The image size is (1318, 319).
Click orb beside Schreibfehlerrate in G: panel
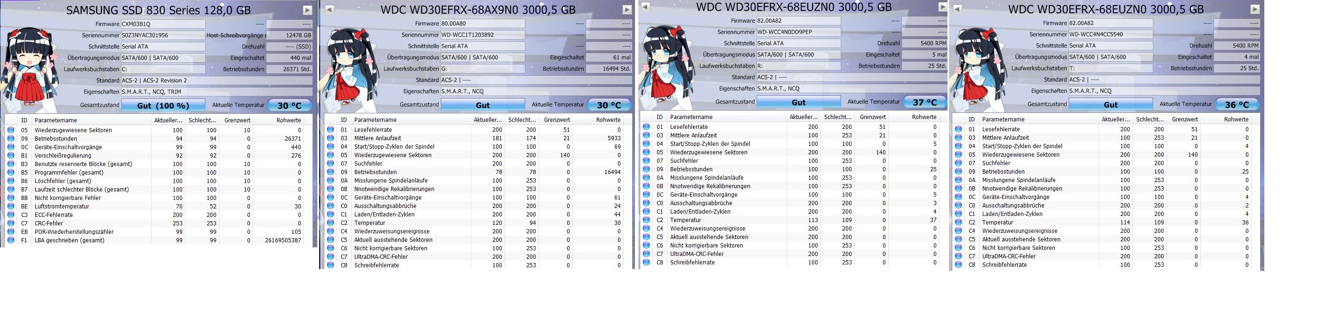[330, 265]
